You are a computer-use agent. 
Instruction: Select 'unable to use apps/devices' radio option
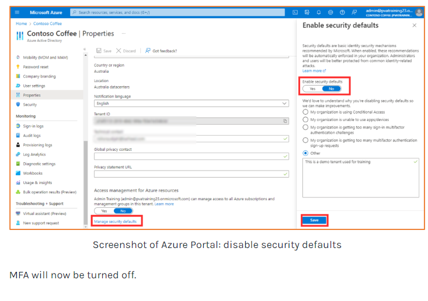click(x=305, y=119)
